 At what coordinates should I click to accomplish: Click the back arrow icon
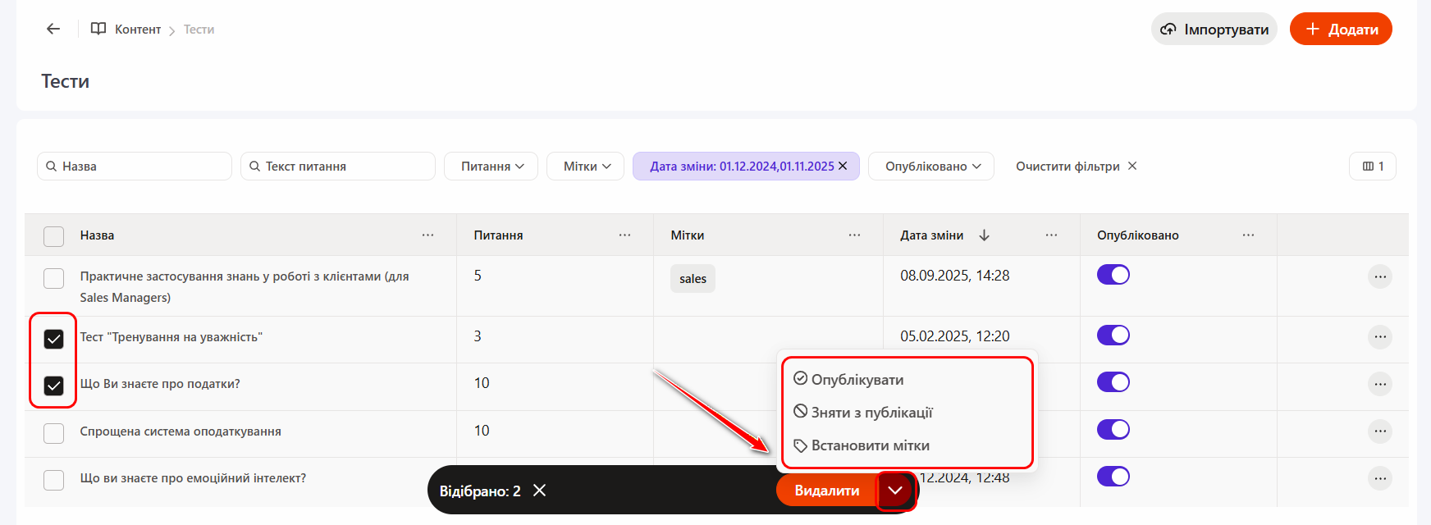53,29
